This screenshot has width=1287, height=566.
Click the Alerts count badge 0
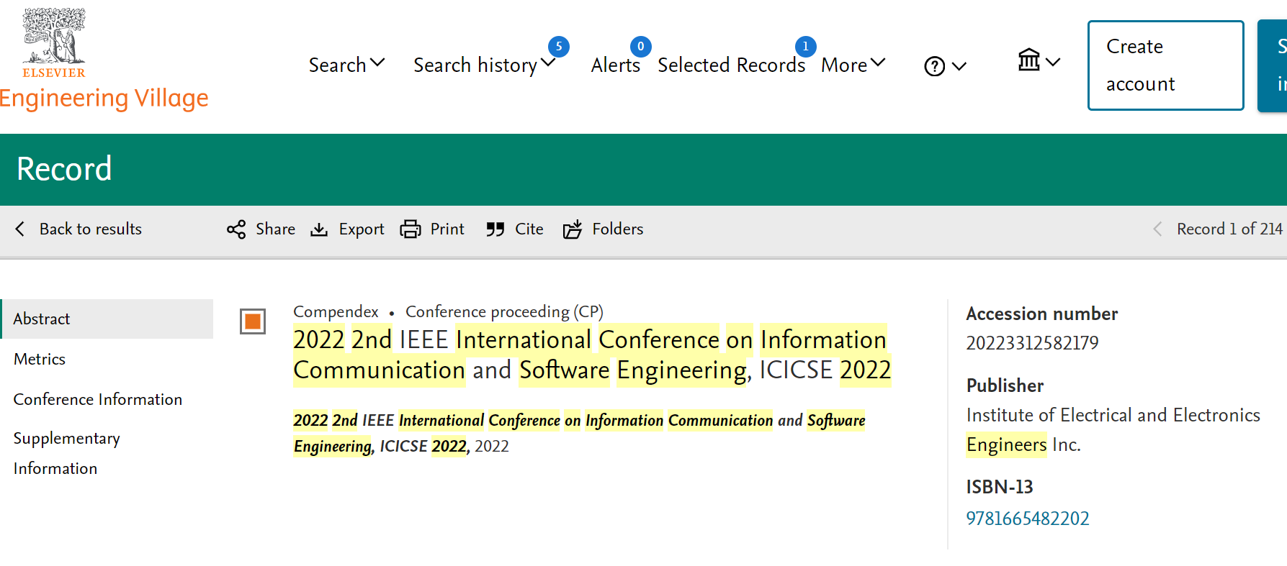tap(640, 47)
